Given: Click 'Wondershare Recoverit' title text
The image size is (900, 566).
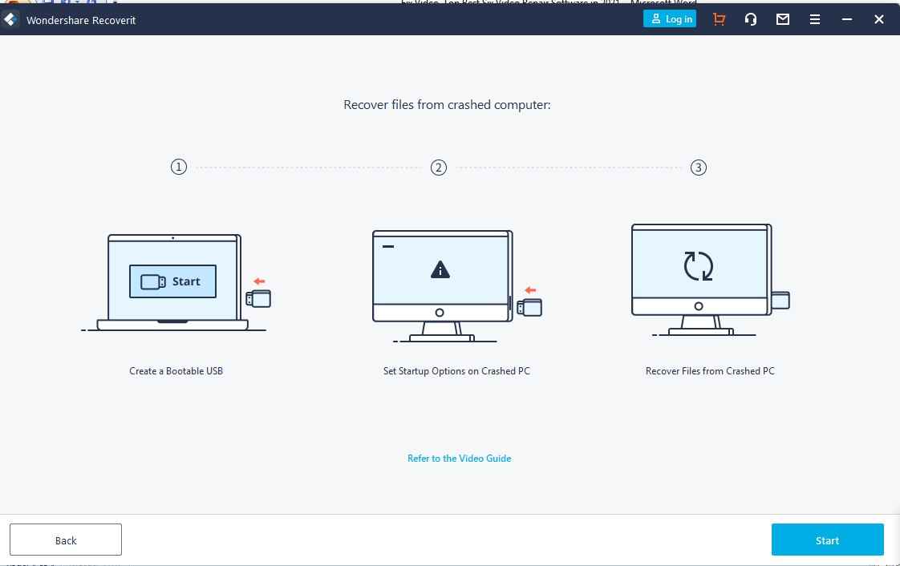Looking at the screenshot, I should 81,20.
